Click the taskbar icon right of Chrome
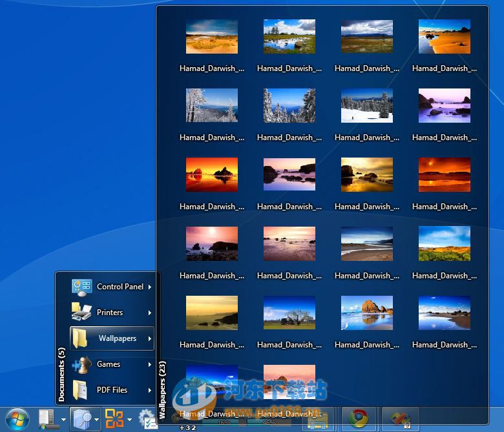The height and width of the screenshot is (432, 504). click(400, 420)
